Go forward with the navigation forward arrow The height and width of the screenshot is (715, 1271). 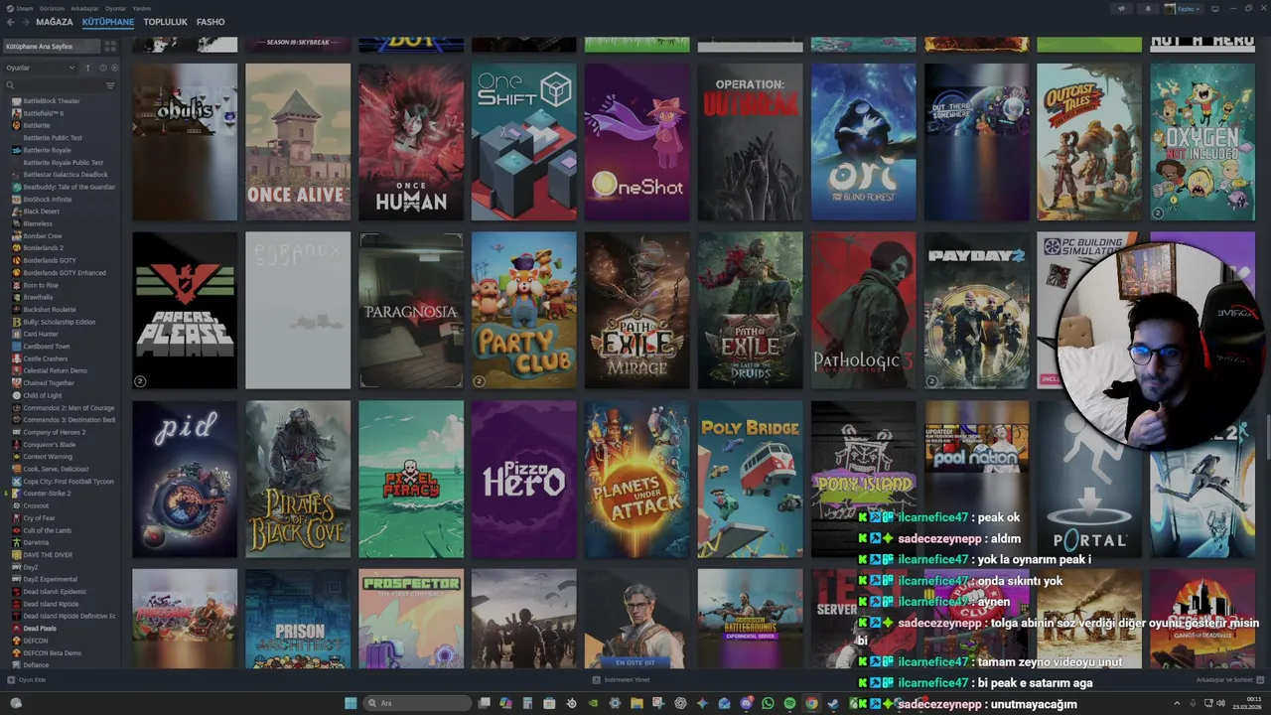[25, 22]
